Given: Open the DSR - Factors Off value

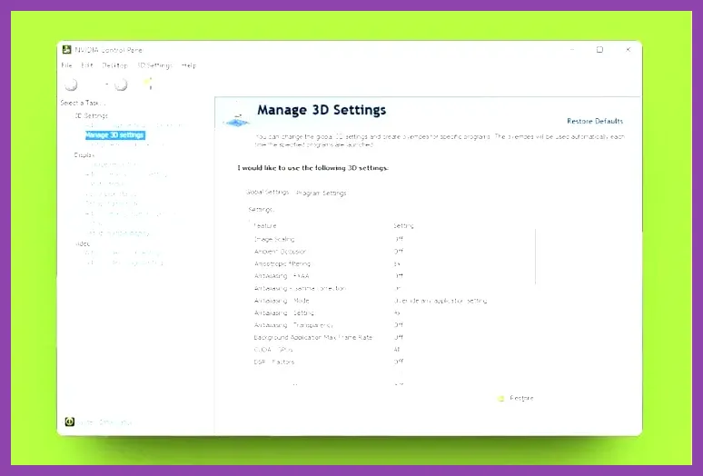Looking at the screenshot, I should (399, 362).
